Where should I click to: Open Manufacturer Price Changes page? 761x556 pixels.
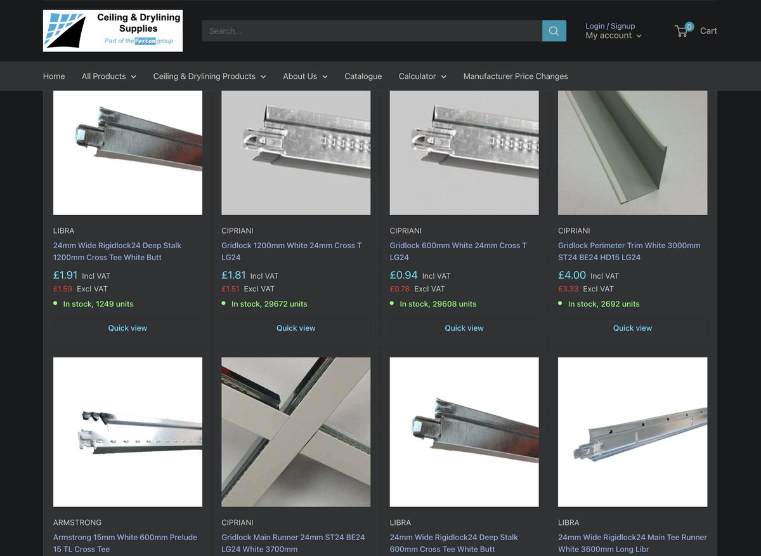tap(516, 76)
